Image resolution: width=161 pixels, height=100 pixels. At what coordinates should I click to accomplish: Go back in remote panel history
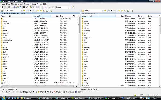coord(109,11)
